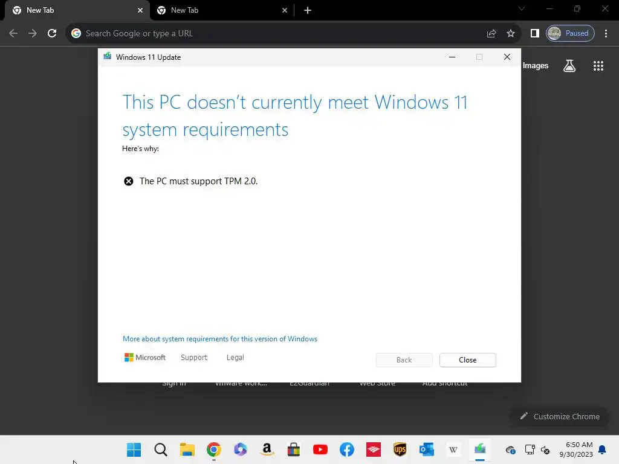
Task: Click the disabled Back button in update dialog
Action: tap(404, 360)
